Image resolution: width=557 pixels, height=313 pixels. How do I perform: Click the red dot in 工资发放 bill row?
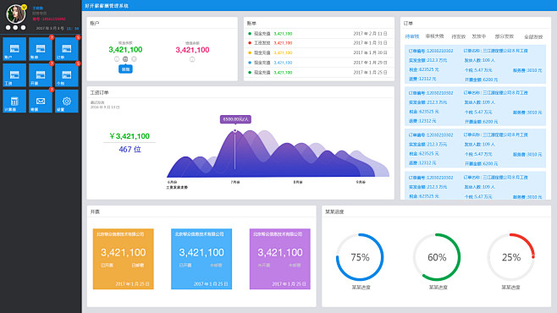[x=250, y=43]
